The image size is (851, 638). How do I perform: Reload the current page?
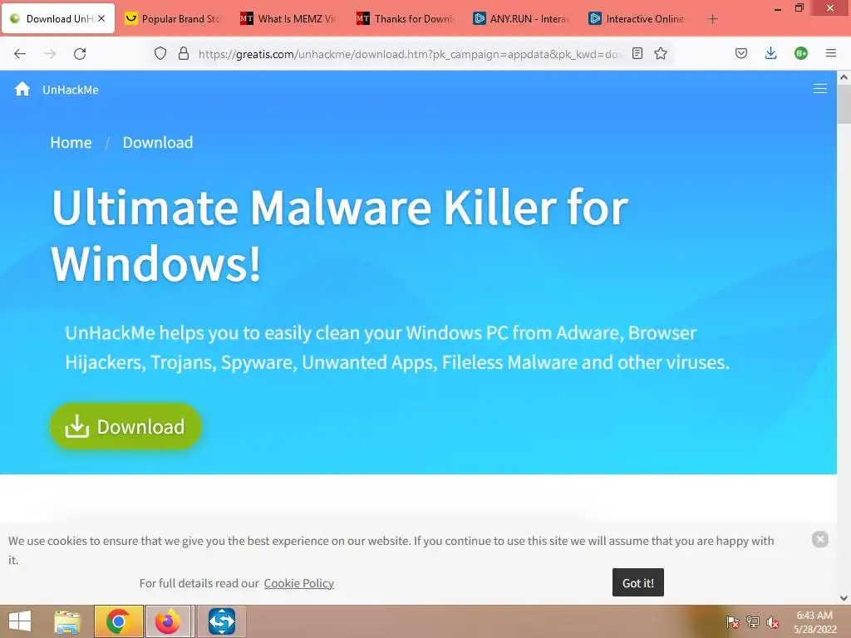(x=80, y=54)
